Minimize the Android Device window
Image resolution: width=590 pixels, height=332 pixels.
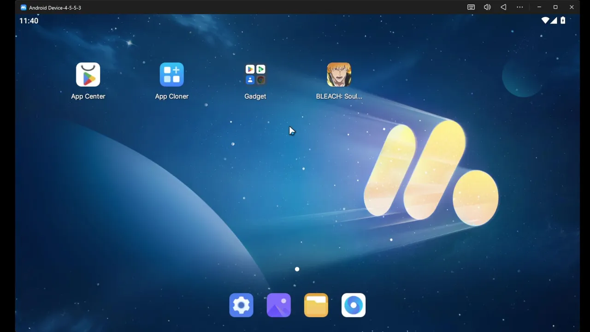coord(539,7)
